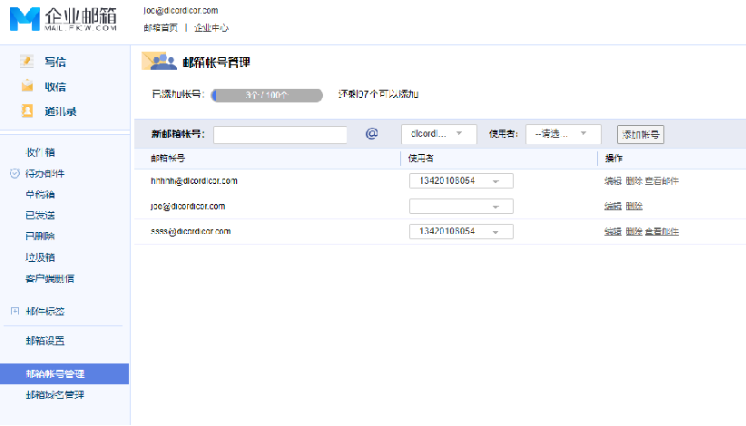Click the 邮箱帐号 column header
The height and width of the screenshot is (426, 746).
coord(168,158)
